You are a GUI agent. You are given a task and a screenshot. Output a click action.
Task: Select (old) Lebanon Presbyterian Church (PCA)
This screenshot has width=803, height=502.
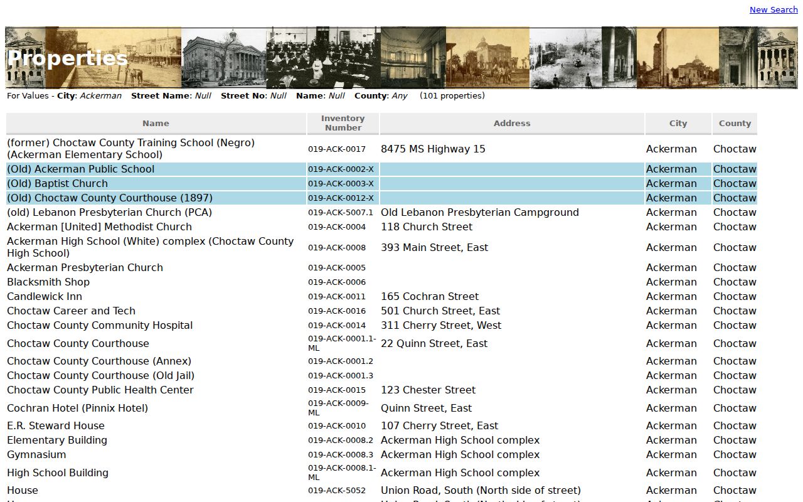(110, 212)
